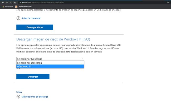Click the zoom magnifier icon in address bar
The width and height of the screenshot is (171, 101).
[x=168, y=2]
